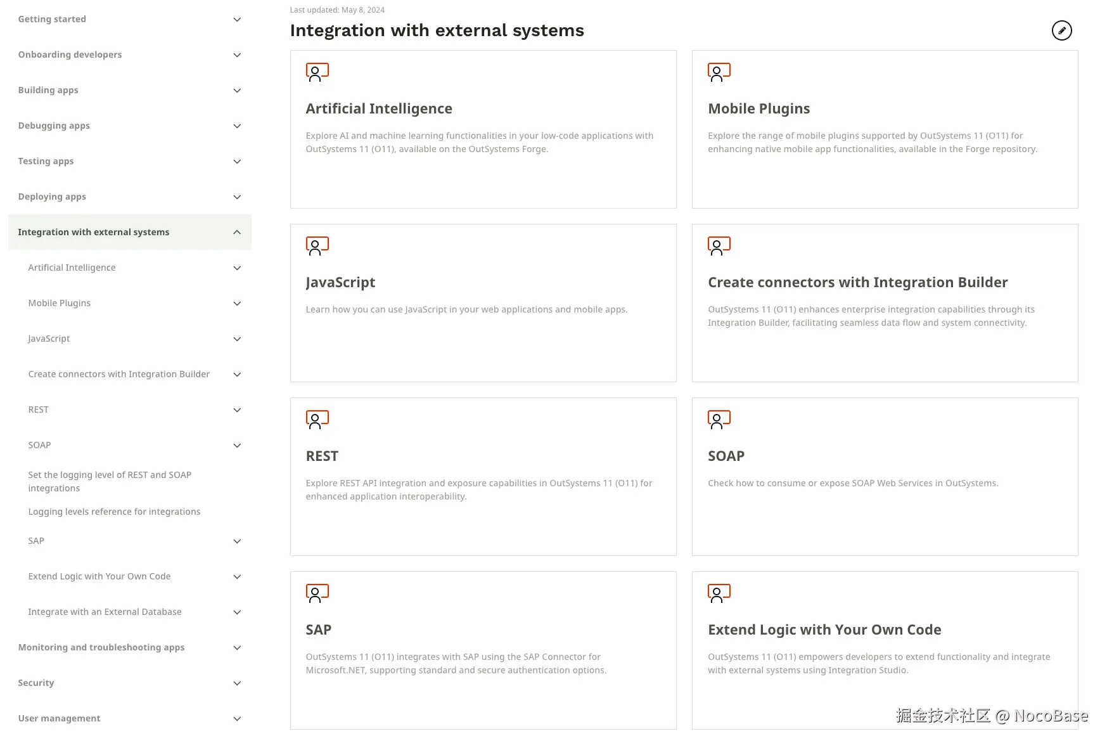Click the Artificial Intelligence card icon
1107x743 pixels.
317,72
